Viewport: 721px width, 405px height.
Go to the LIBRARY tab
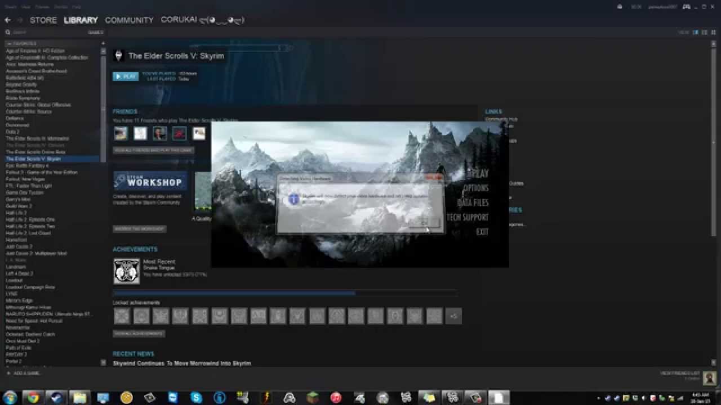tap(81, 20)
